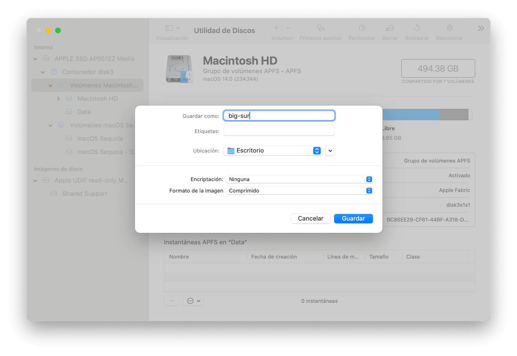The width and height of the screenshot is (517, 356).
Task: Collapse Apple UDIF read-only image arrow
Action: point(35,180)
